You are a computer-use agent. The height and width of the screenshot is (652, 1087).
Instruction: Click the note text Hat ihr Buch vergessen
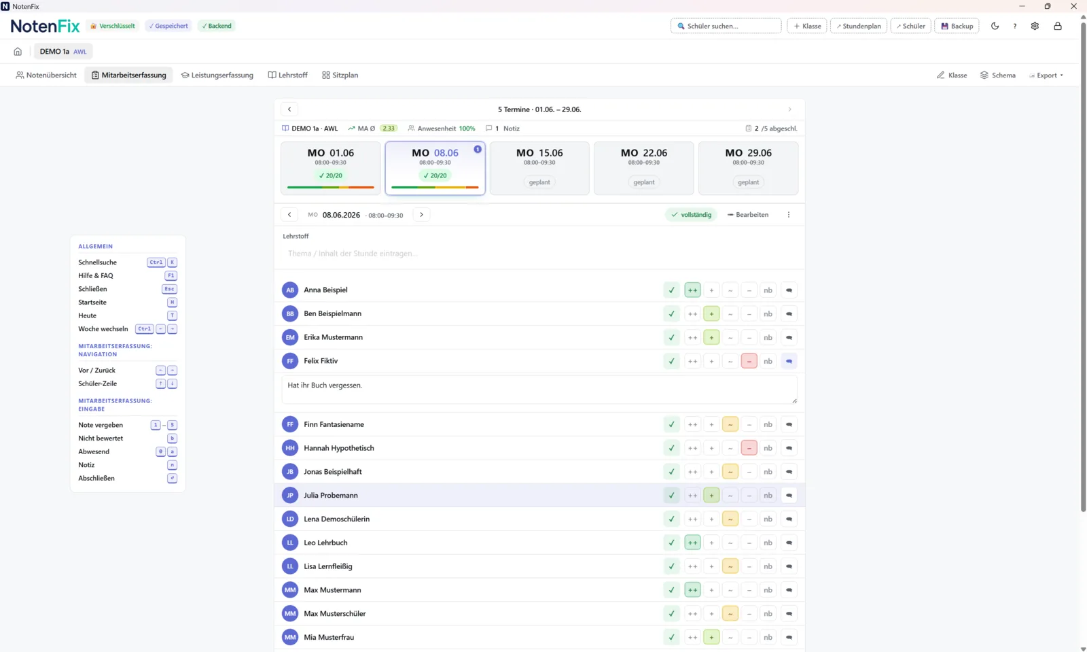pyautogui.click(x=325, y=385)
